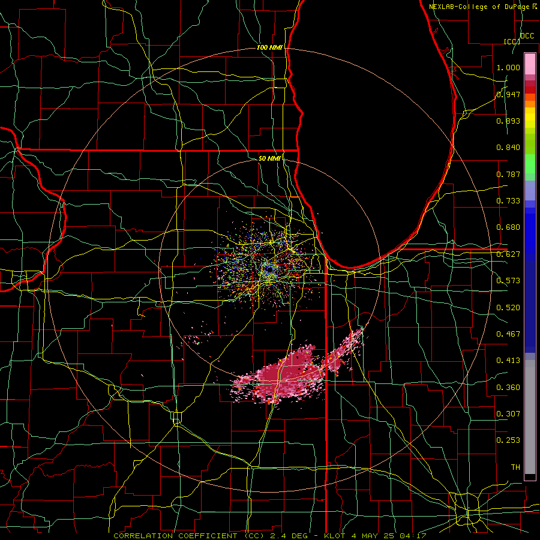Select the 0.893 legend value
540x540 pixels.
[508, 121]
